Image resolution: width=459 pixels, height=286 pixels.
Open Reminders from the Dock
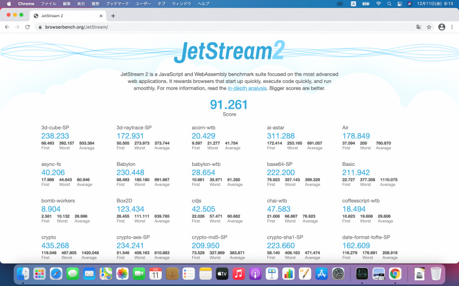click(x=189, y=274)
